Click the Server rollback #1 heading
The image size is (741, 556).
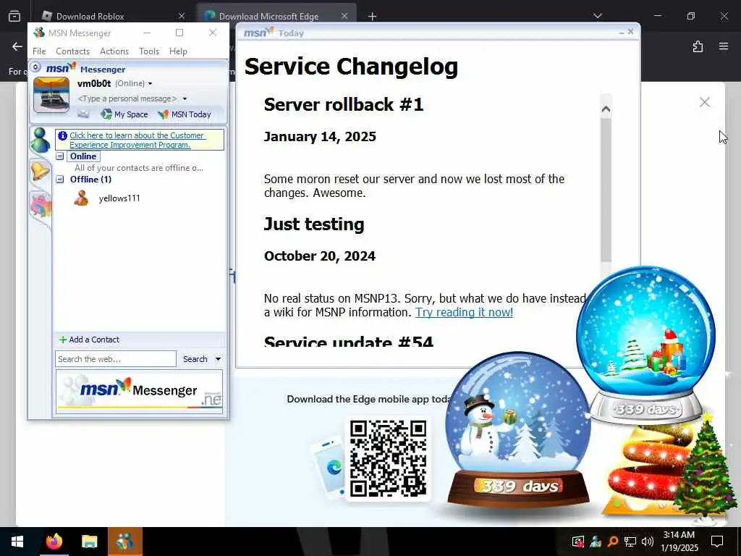tap(344, 104)
